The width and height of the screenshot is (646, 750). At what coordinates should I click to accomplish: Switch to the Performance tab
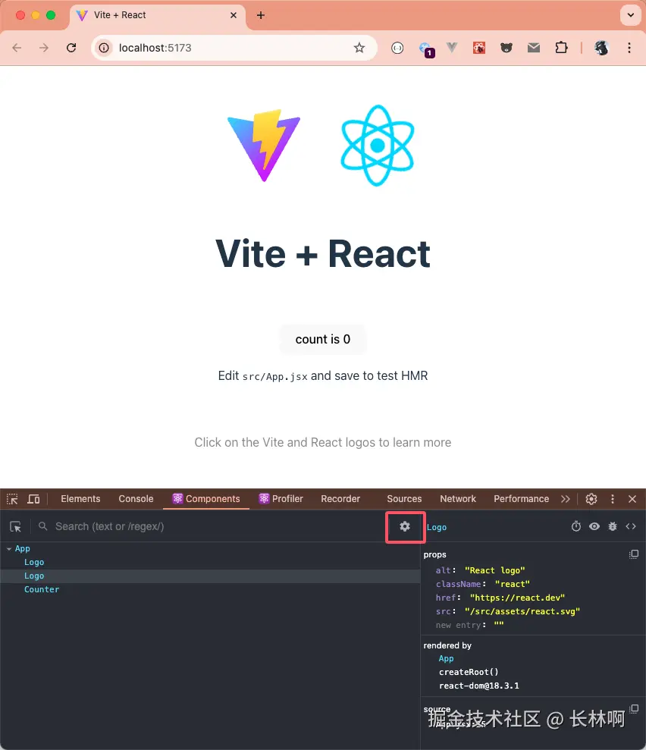tap(521, 499)
